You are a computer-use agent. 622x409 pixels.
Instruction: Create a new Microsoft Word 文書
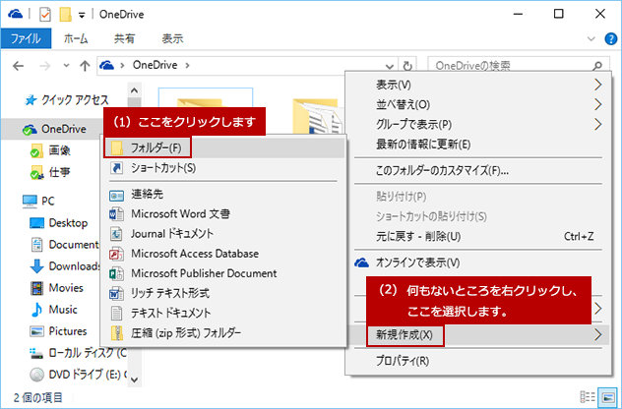click(223, 214)
